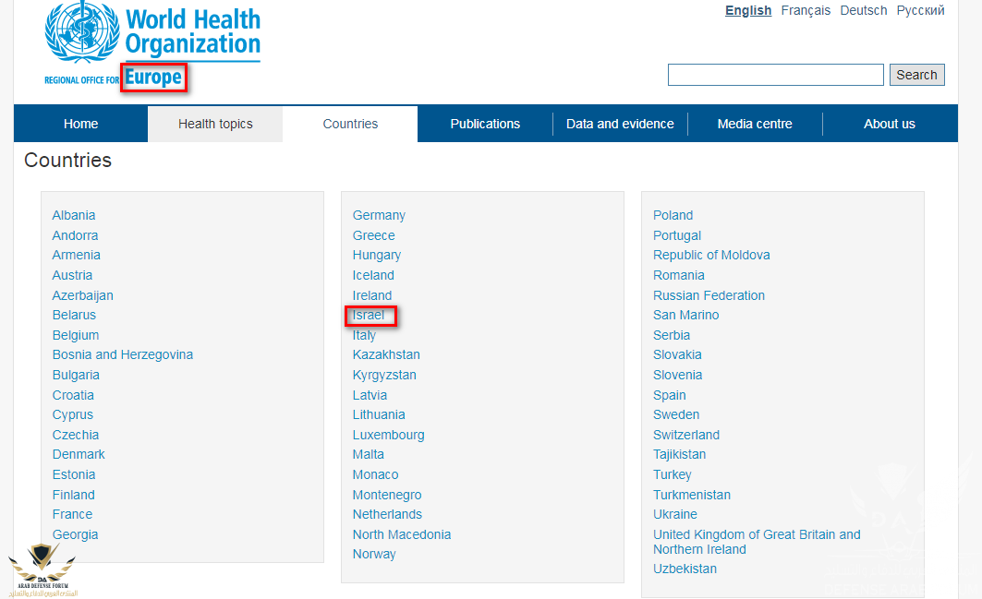Open the Hungary country page

pyautogui.click(x=376, y=256)
